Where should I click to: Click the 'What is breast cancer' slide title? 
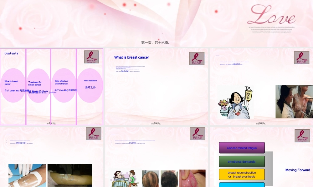tap(131, 57)
